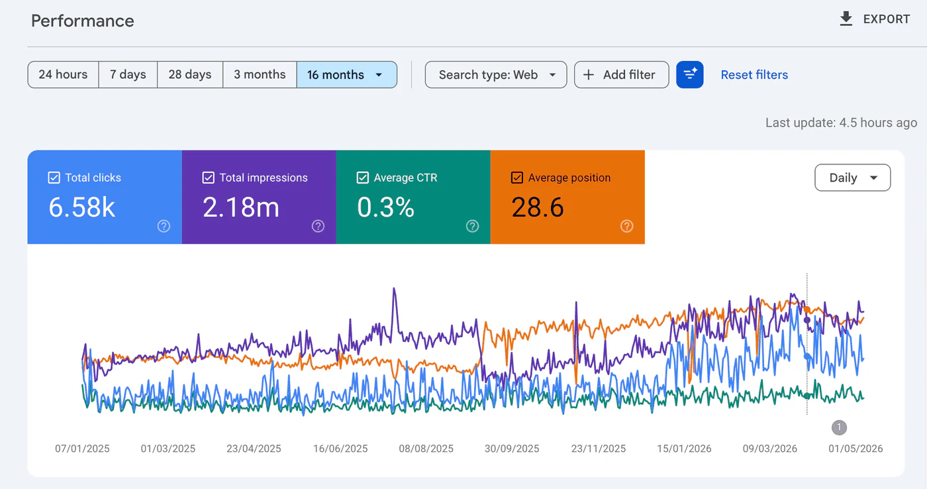
Task: Click the 28.6 average position value
Action: (538, 207)
